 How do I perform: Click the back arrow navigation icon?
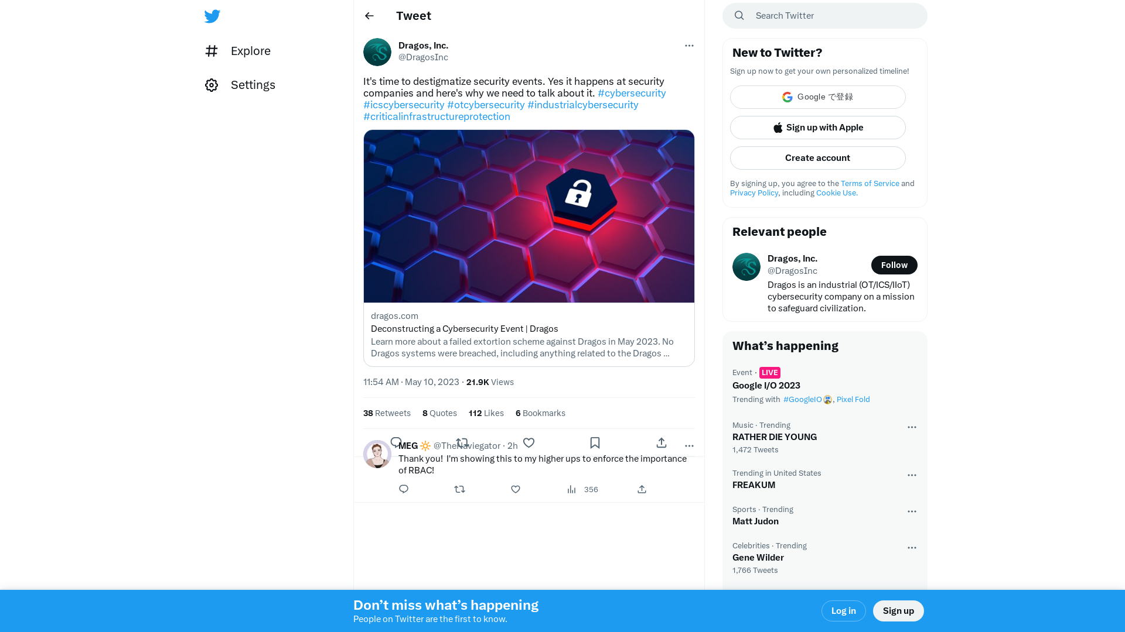pyautogui.click(x=369, y=15)
